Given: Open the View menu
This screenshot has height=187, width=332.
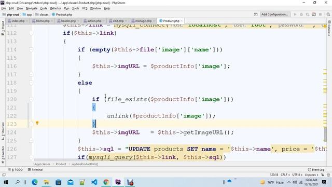Looking at the screenshot, I should [20, 8].
